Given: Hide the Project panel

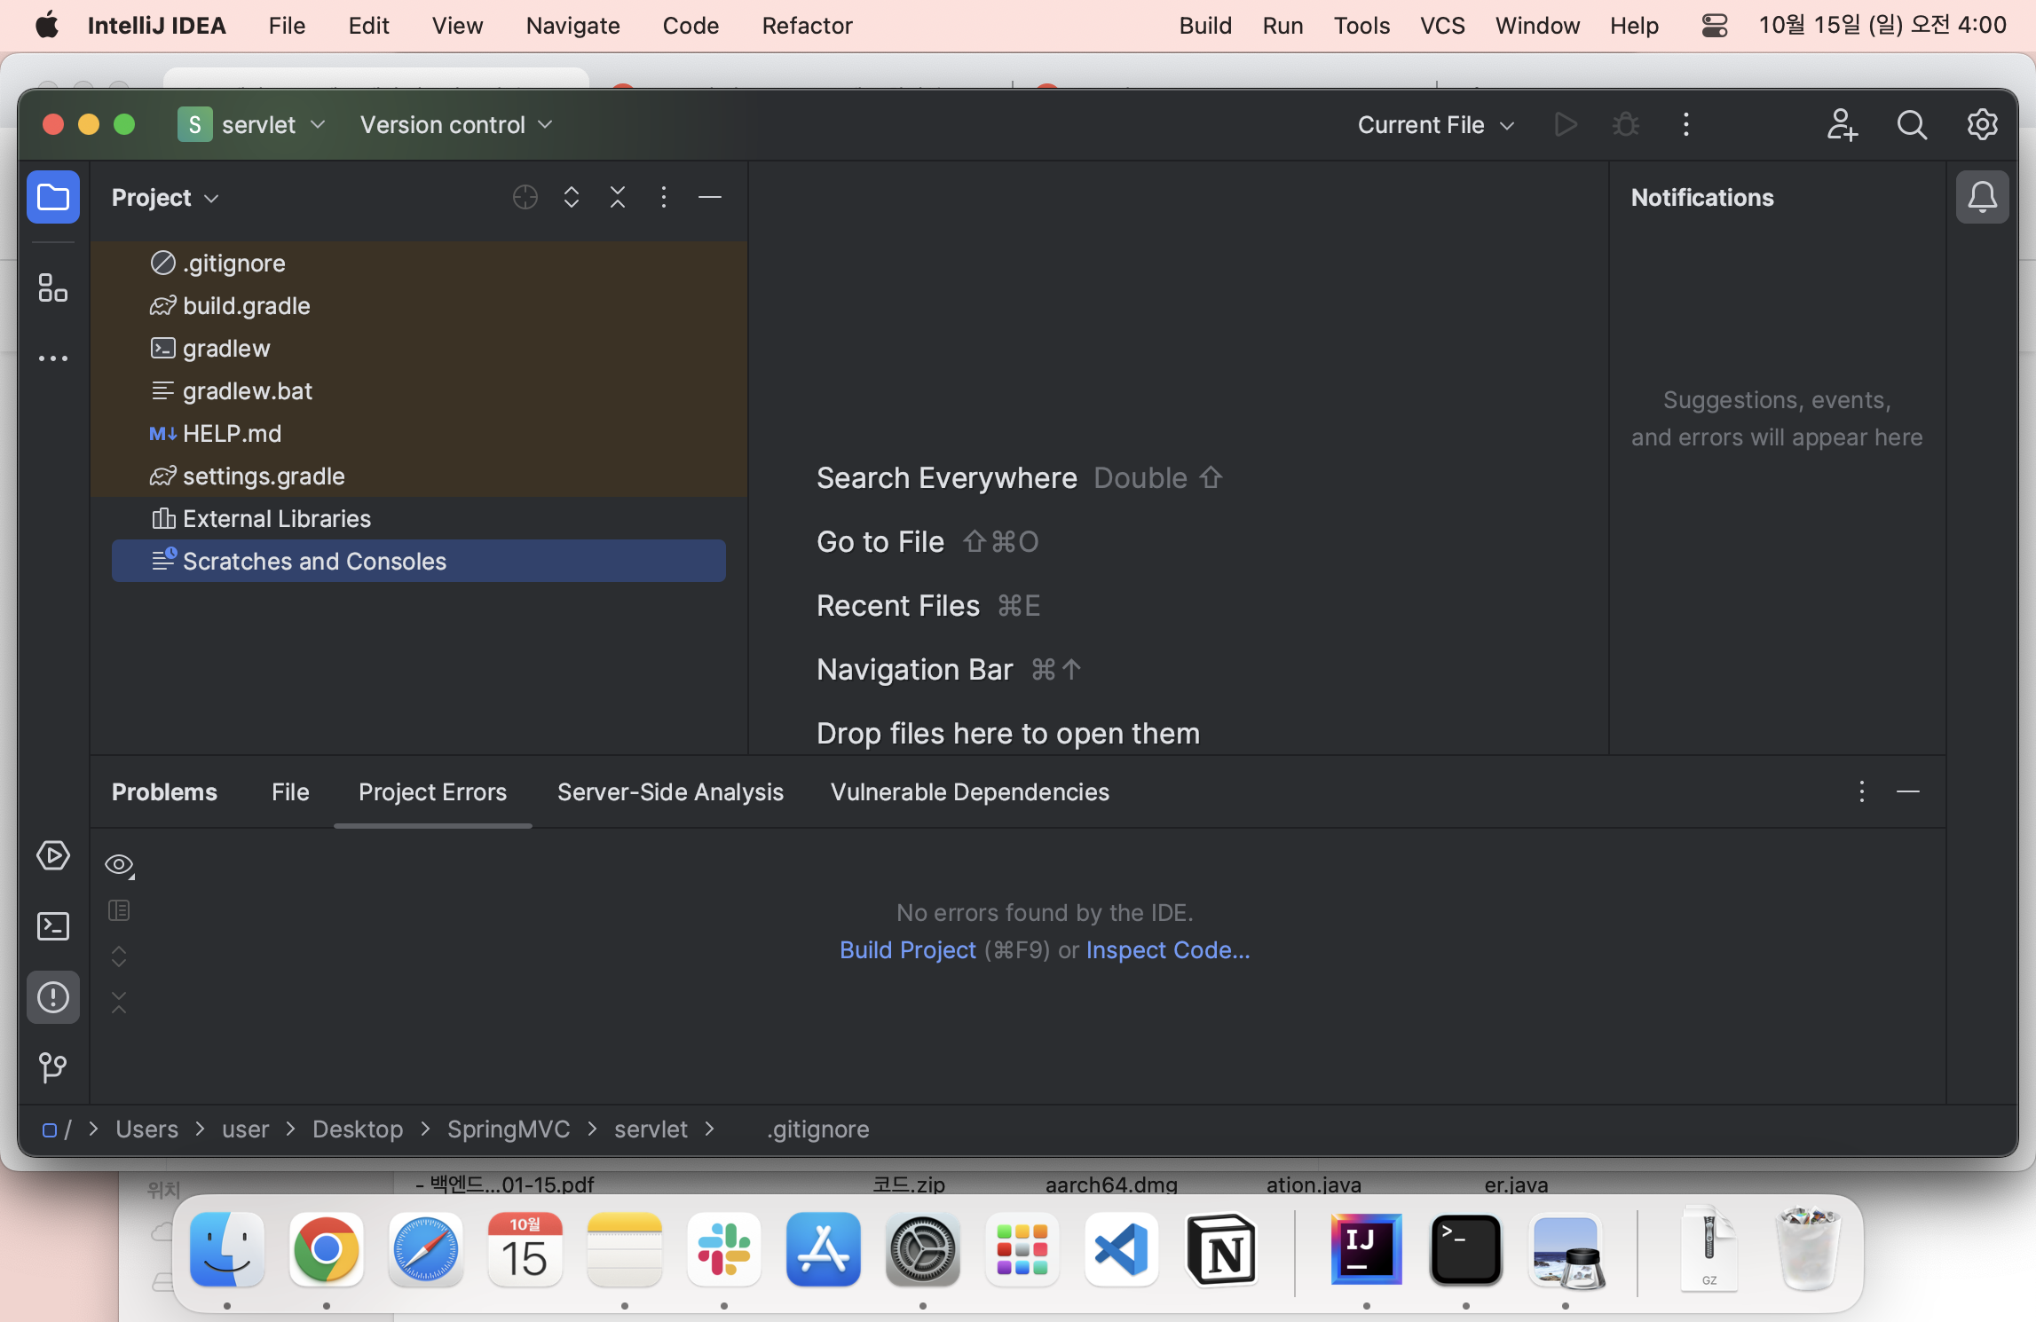Looking at the screenshot, I should tap(710, 197).
